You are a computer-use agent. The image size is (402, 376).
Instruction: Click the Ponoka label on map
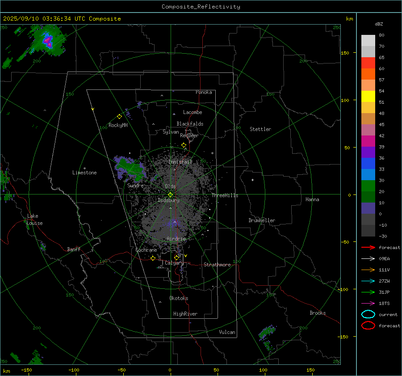[x=204, y=92]
